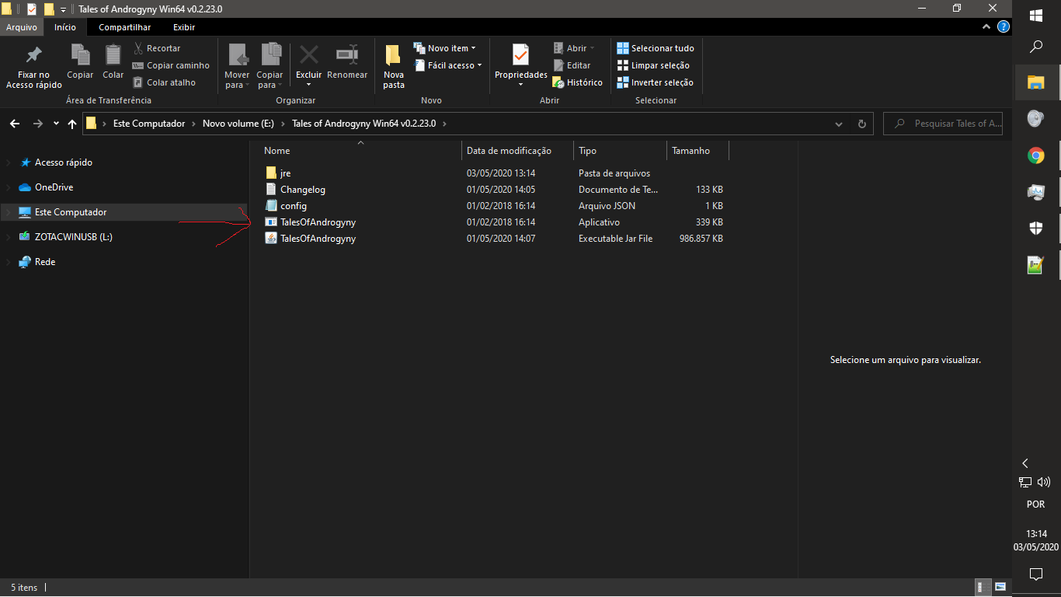Viewport: 1061px width, 597px height.
Task: Click Fixar no Acesso rápido pin icon
Action: click(x=33, y=55)
